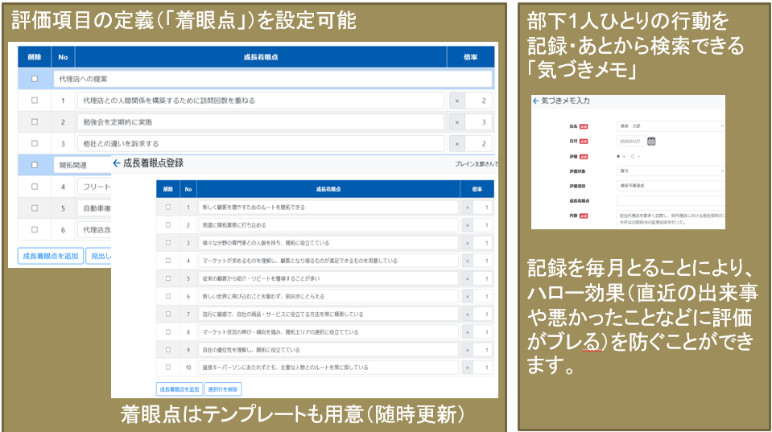772x432 pixels.
Task: Open the calendar picker next to 日付 field
Action: 651,141
